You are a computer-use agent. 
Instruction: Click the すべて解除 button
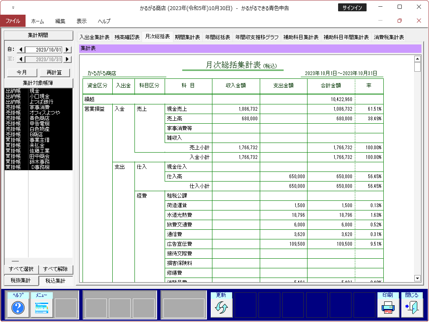click(56, 269)
